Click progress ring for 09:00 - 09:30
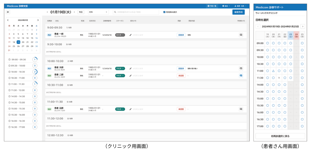Screen dimensions: 311x151 coord(35,59)
